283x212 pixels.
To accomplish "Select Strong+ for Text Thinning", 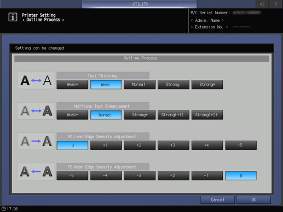I will coord(207,85).
